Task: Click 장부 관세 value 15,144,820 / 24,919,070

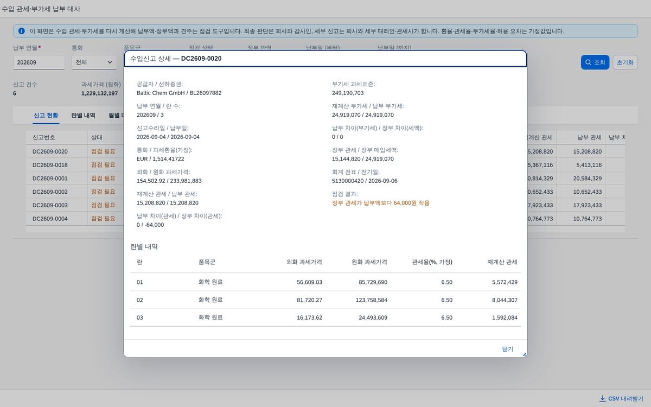Action: pos(363,159)
